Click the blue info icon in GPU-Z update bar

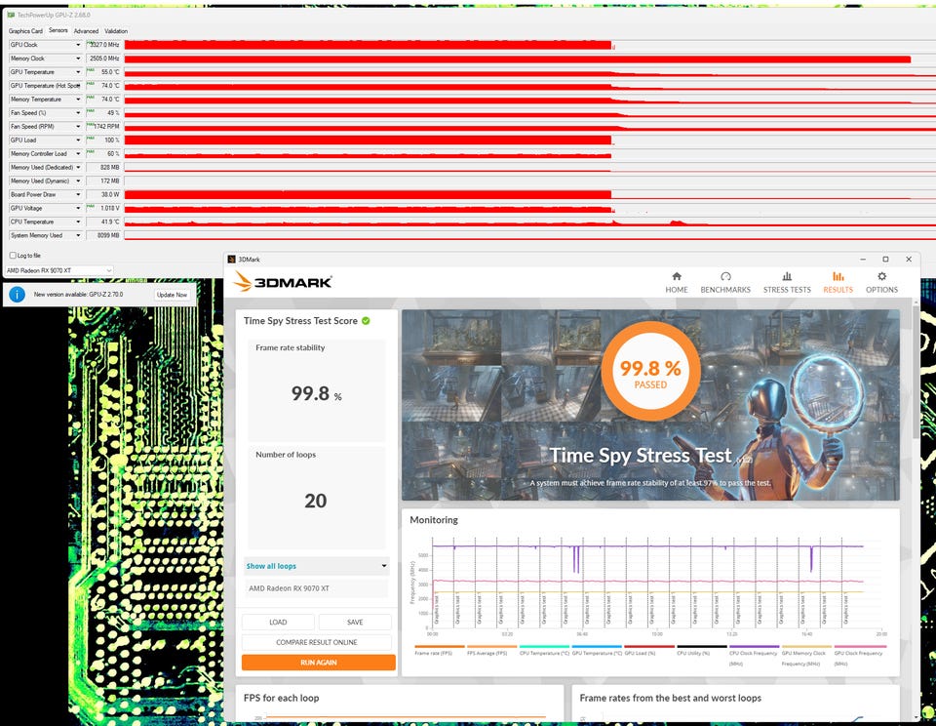(18, 294)
